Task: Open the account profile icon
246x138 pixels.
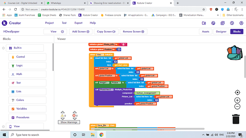Action: click(x=241, y=23)
